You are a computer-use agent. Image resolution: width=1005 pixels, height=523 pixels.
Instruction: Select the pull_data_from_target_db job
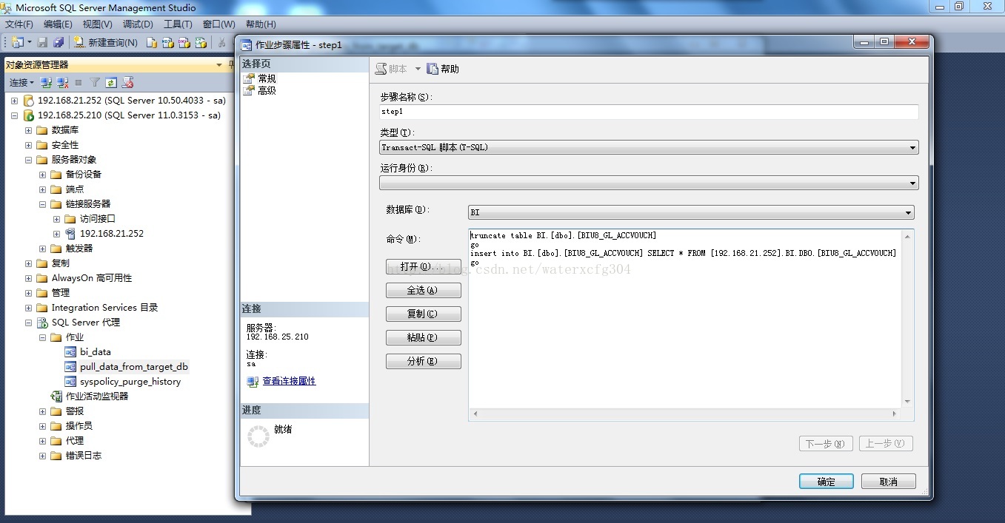(133, 367)
